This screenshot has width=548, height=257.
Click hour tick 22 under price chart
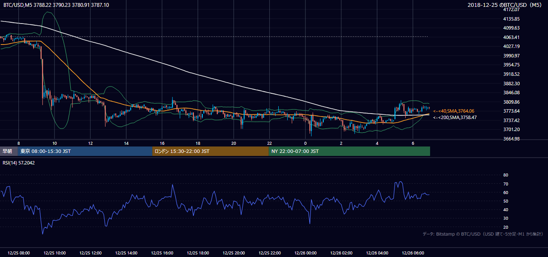click(269, 143)
